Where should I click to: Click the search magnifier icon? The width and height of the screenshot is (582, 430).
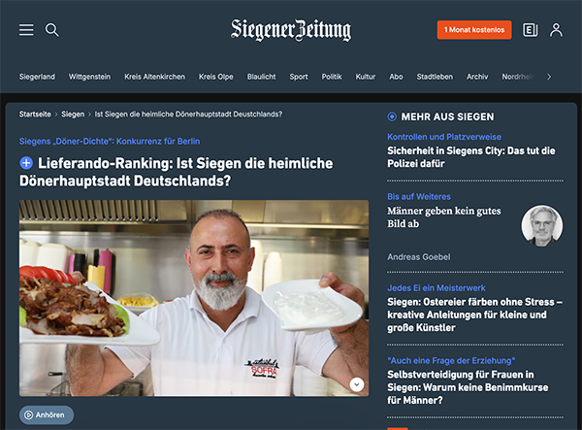(x=52, y=30)
